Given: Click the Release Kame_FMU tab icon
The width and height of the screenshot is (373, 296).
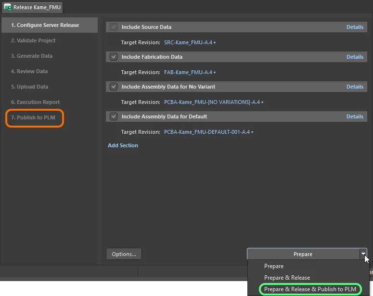Looking at the screenshot, I should point(8,7).
